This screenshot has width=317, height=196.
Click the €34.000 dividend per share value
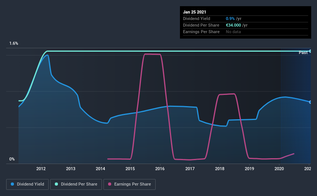233,25
